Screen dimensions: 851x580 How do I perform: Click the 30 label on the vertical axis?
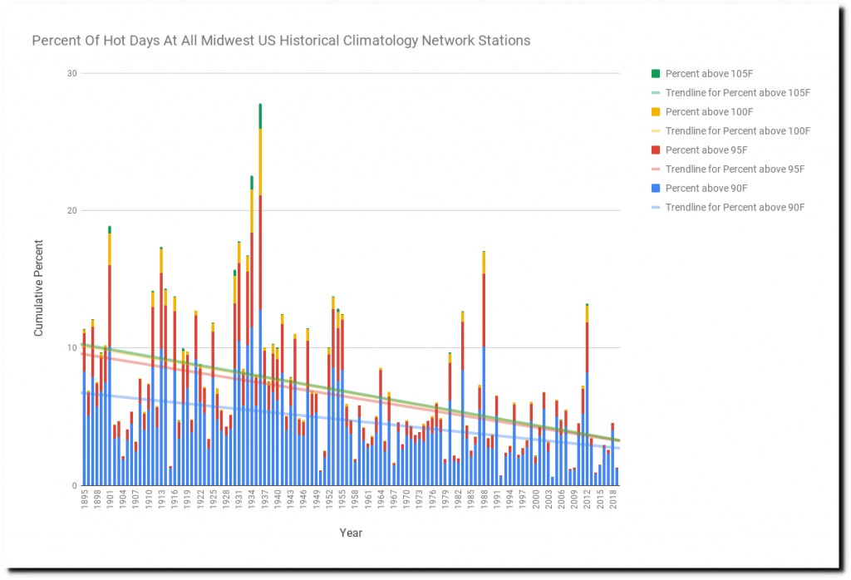[x=71, y=74]
